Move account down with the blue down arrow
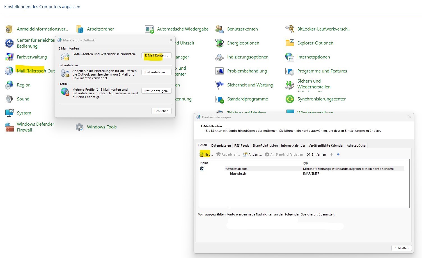Screen dimensions: 422x258 coord(338,154)
